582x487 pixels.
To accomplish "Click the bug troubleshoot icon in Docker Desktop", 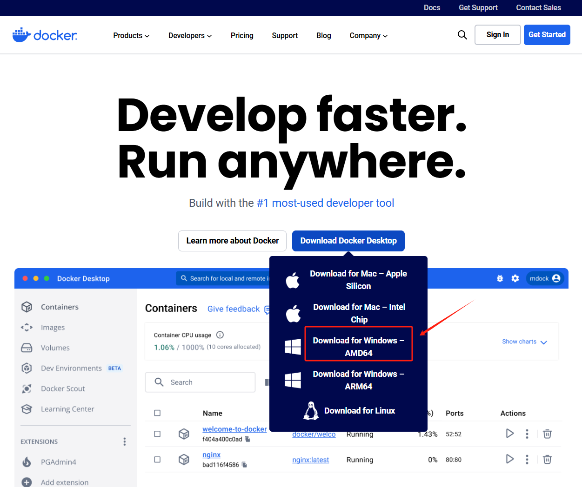I will coord(500,278).
